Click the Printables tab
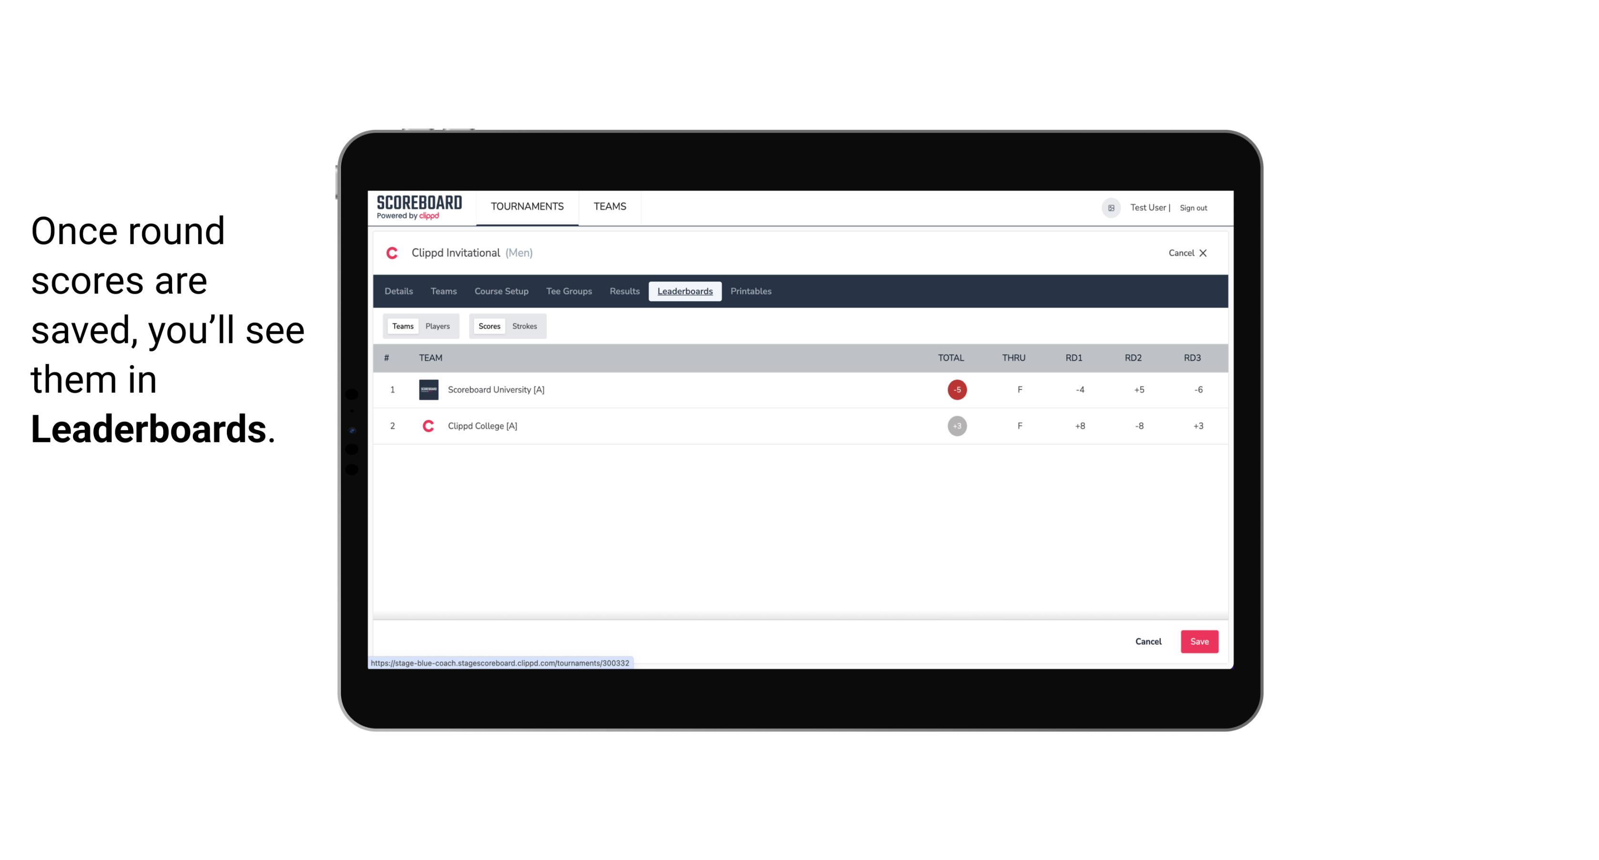The height and width of the screenshot is (860, 1599). coord(750,291)
